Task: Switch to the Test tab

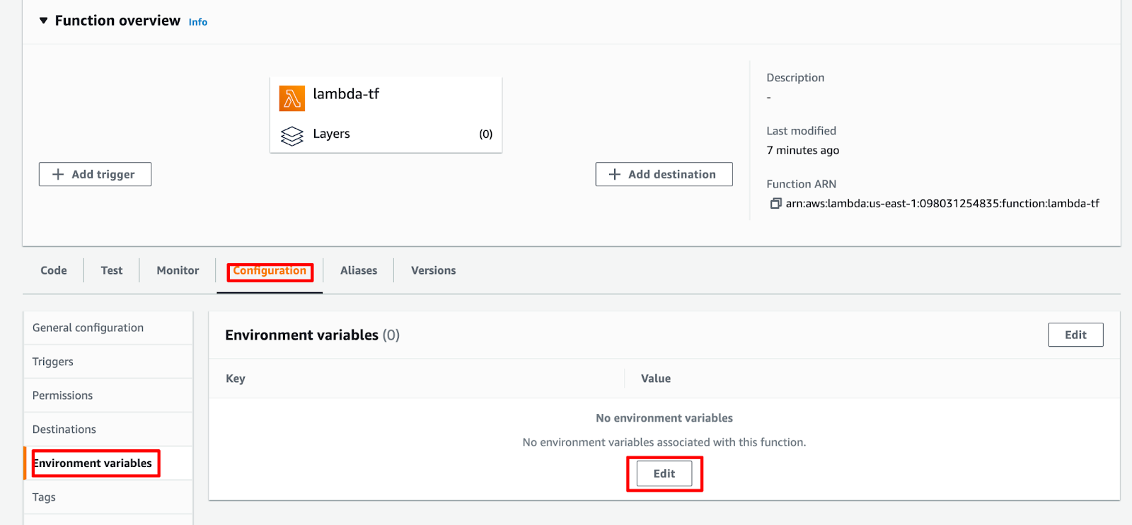Action: pos(112,270)
